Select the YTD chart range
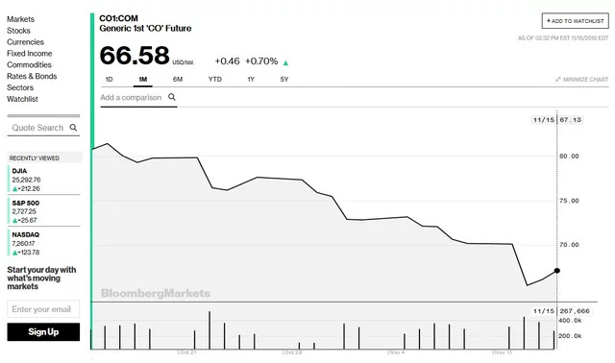 point(215,79)
